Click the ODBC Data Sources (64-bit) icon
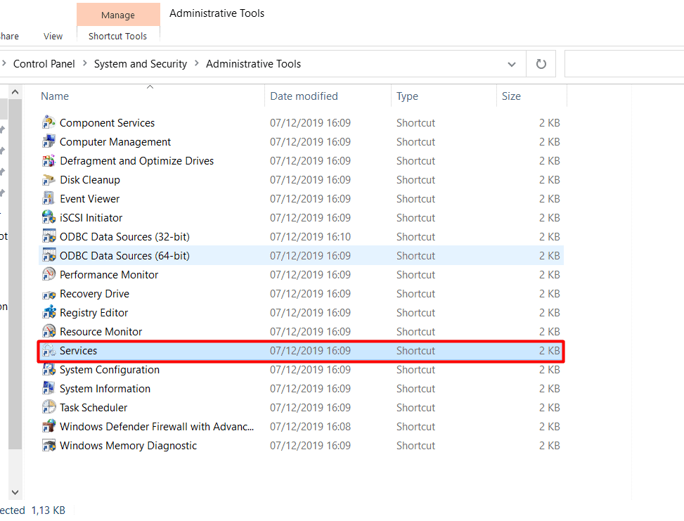This screenshot has height=521, width=684. tap(49, 255)
